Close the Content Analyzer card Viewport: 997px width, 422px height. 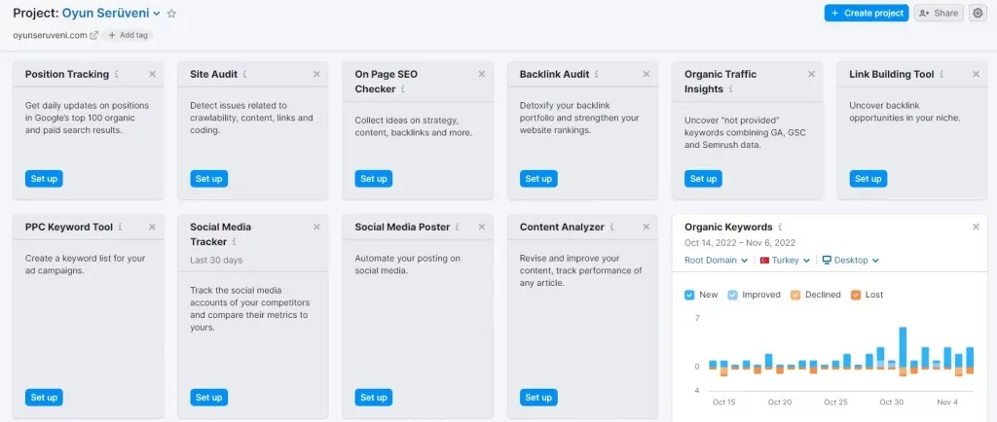click(x=646, y=228)
